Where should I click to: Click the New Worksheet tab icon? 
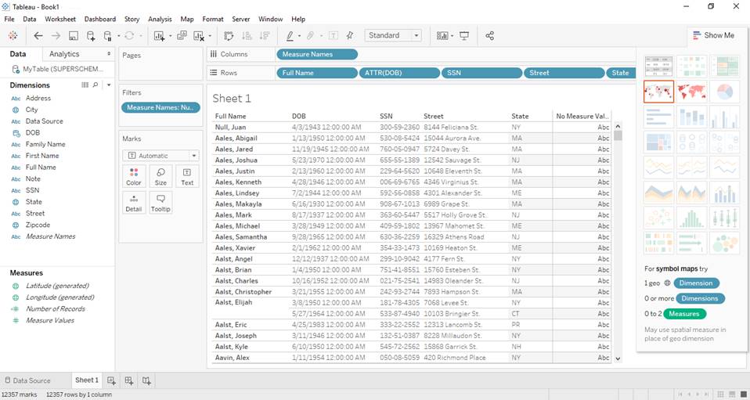click(x=112, y=380)
